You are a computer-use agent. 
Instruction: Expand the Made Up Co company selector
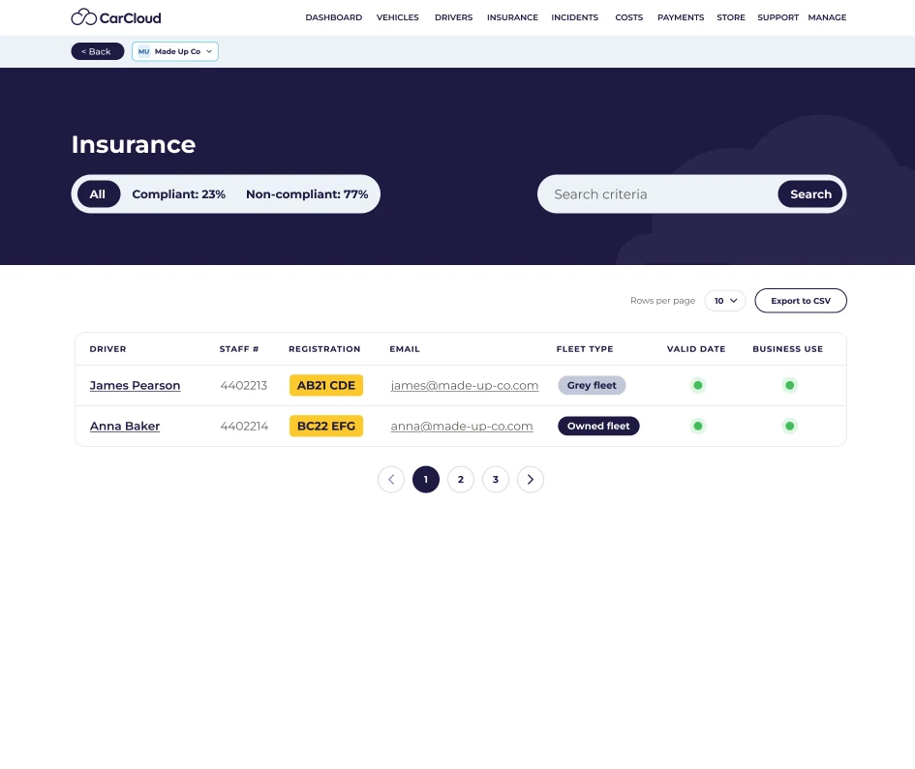[x=175, y=51]
